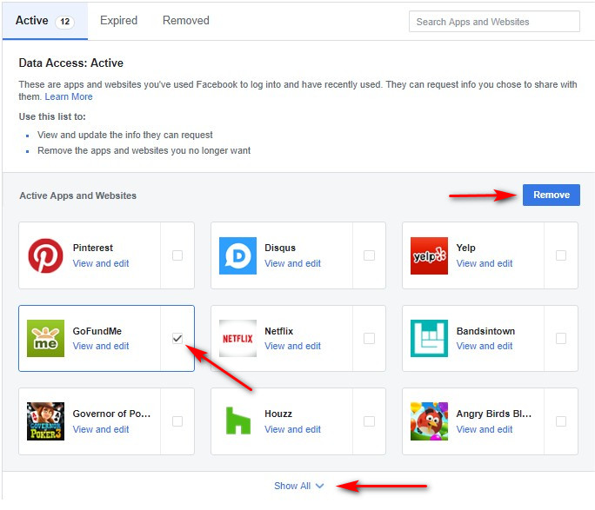Click the GoFundMe app logo

tap(45, 338)
